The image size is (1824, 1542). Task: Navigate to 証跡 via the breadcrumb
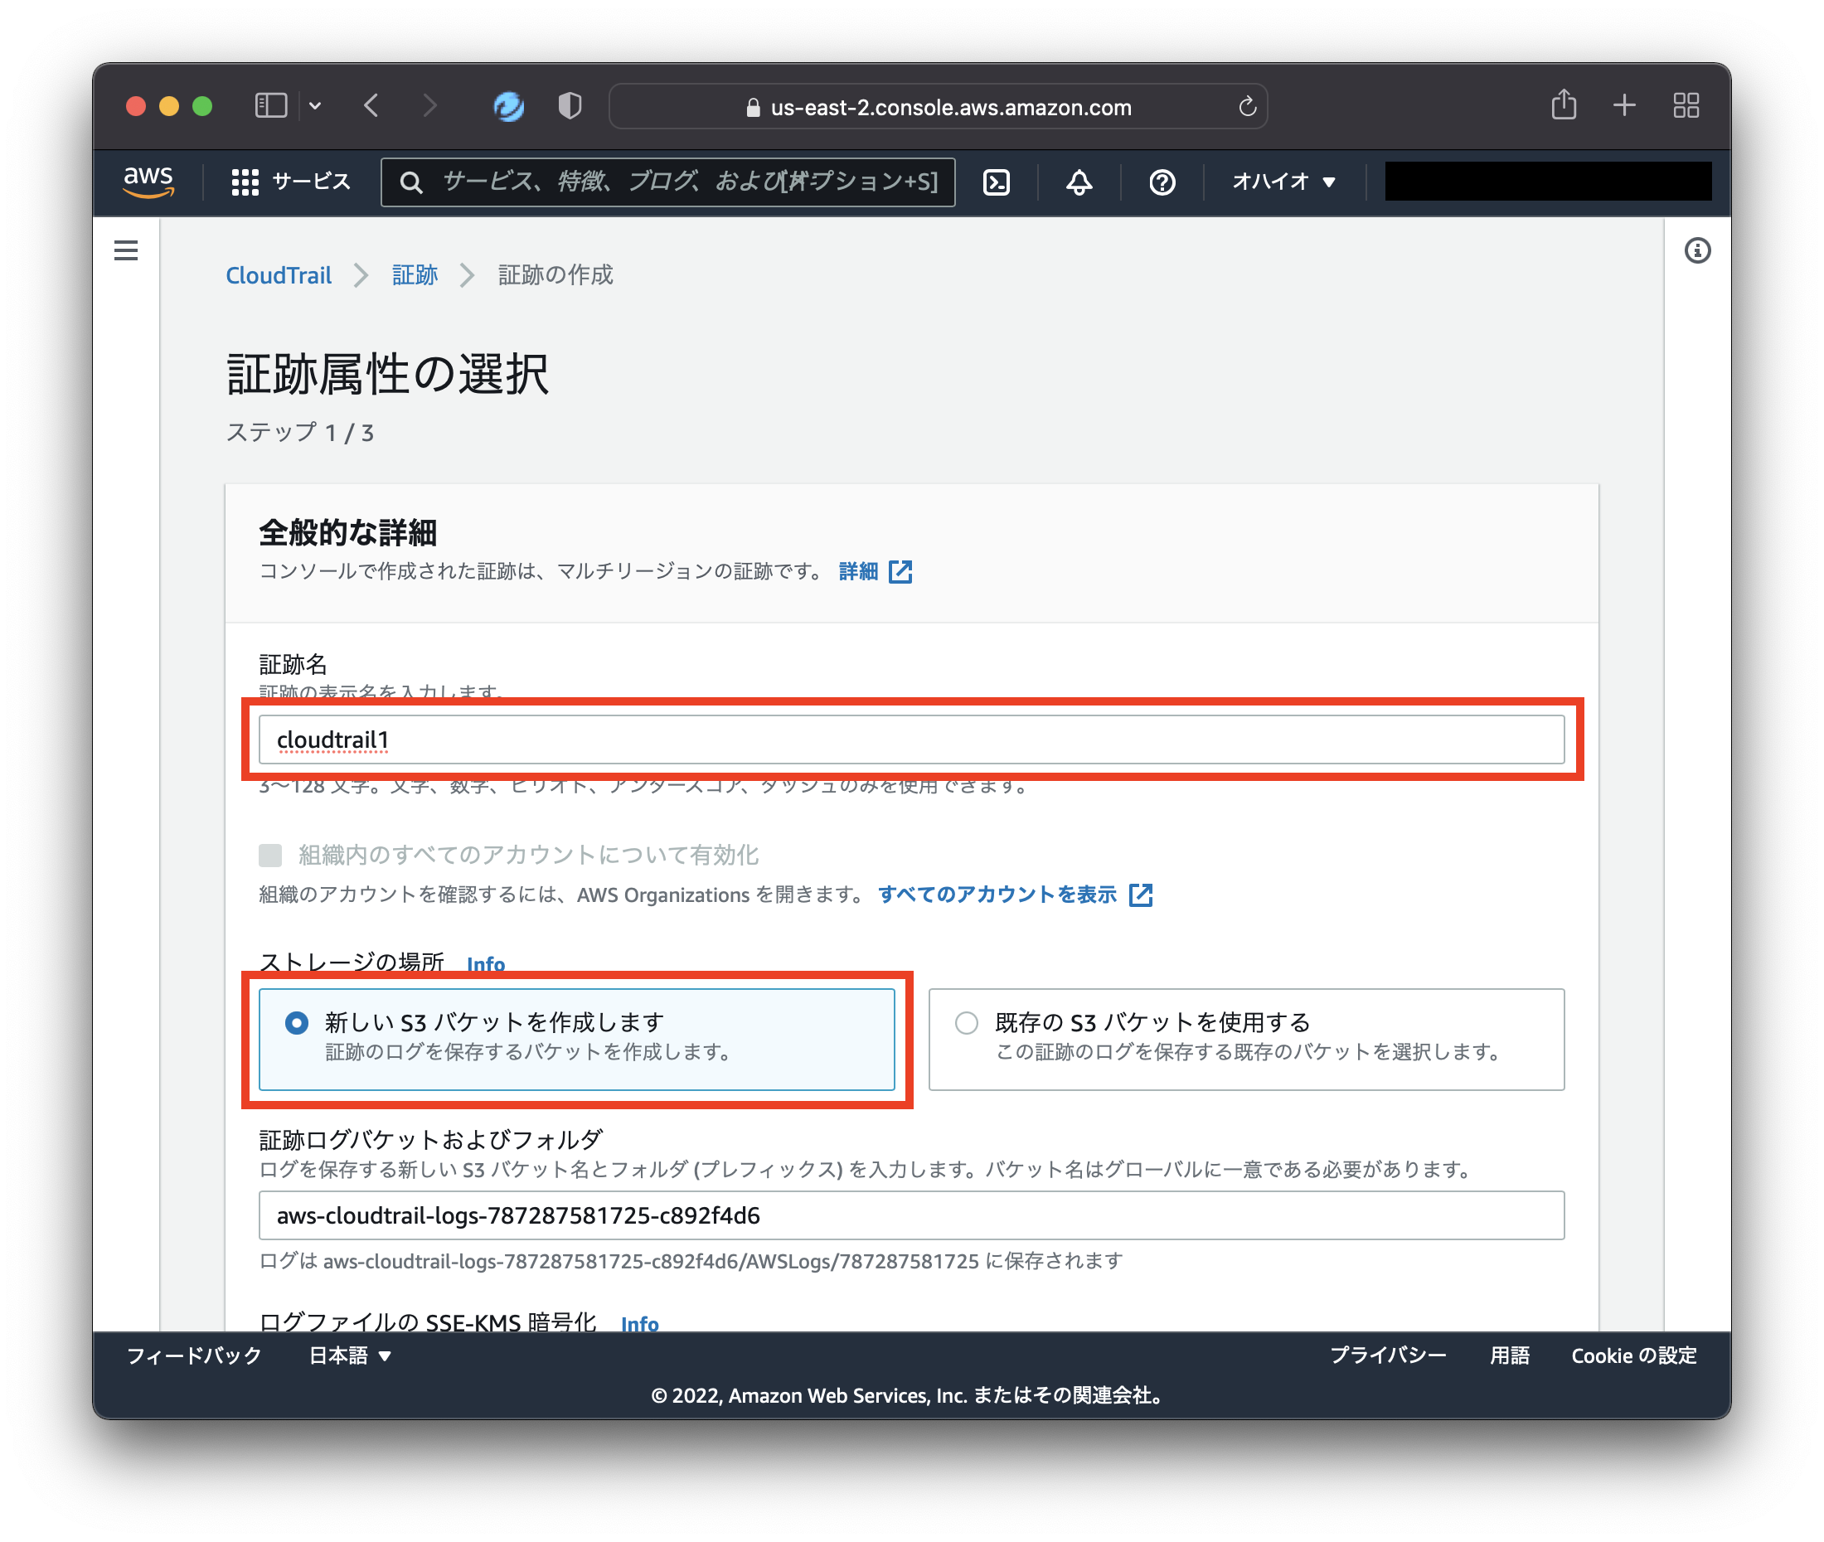pos(415,274)
